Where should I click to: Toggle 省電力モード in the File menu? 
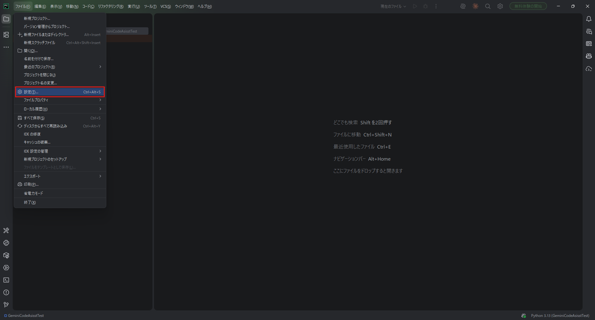coord(33,193)
